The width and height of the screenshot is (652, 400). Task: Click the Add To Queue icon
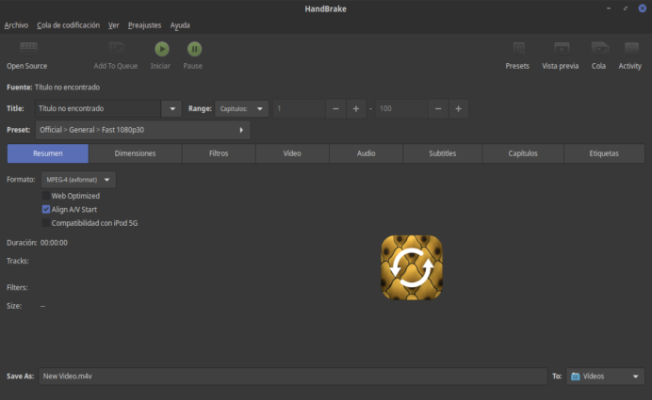coord(117,48)
